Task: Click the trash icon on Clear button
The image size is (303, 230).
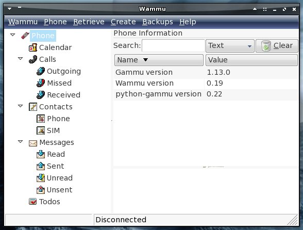Action: (x=266, y=46)
